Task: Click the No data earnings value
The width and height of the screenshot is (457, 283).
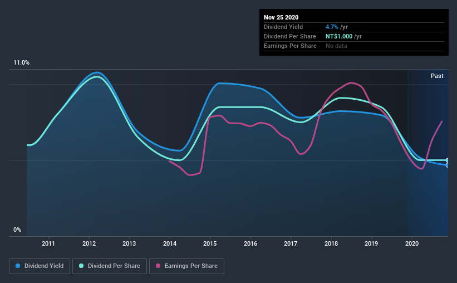Action: click(336, 46)
